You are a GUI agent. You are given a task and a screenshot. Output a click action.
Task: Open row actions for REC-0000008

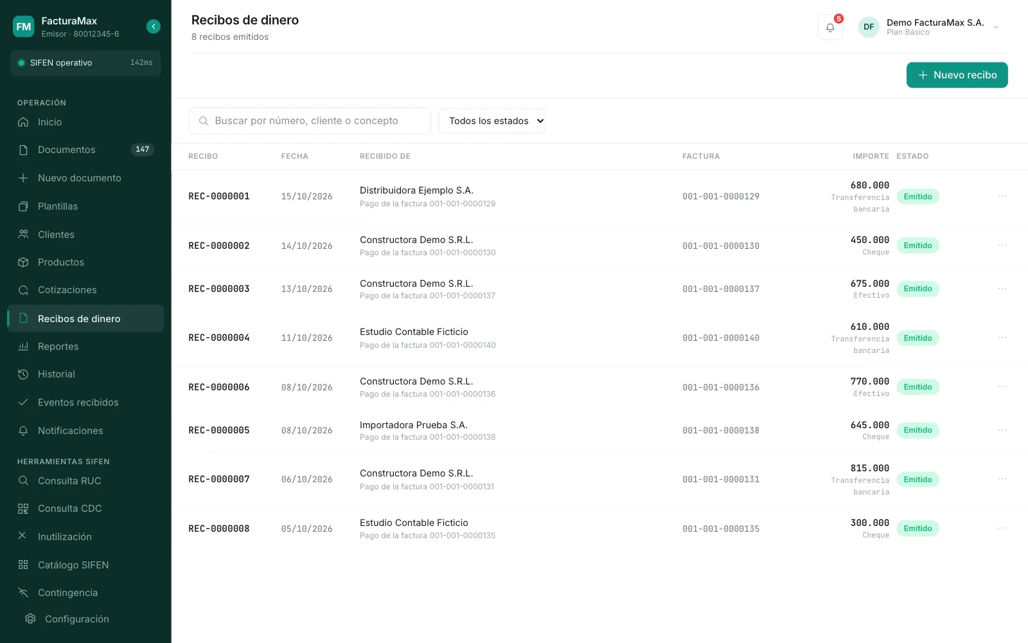pyautogui.click(x=1002, y=529)
